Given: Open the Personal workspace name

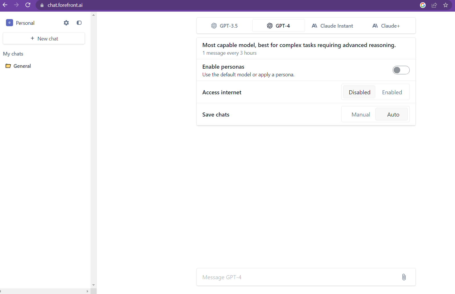Looking at the screenshot, I should [25, 23].
